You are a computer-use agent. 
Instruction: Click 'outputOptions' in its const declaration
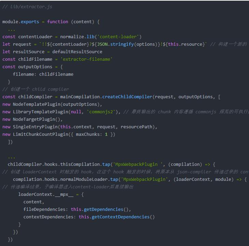click(x=35, y=67)
